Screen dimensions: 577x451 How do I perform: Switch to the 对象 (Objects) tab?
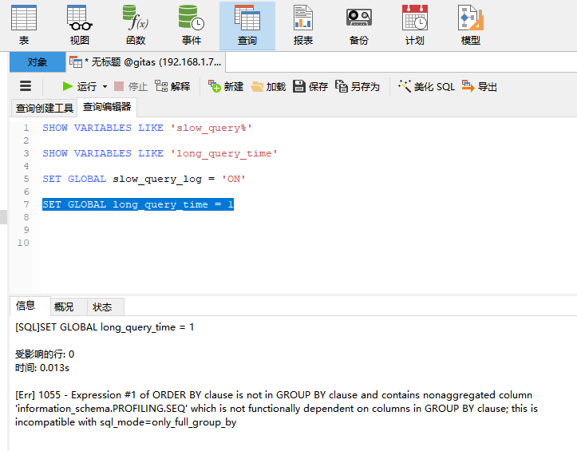pos(38,61)
